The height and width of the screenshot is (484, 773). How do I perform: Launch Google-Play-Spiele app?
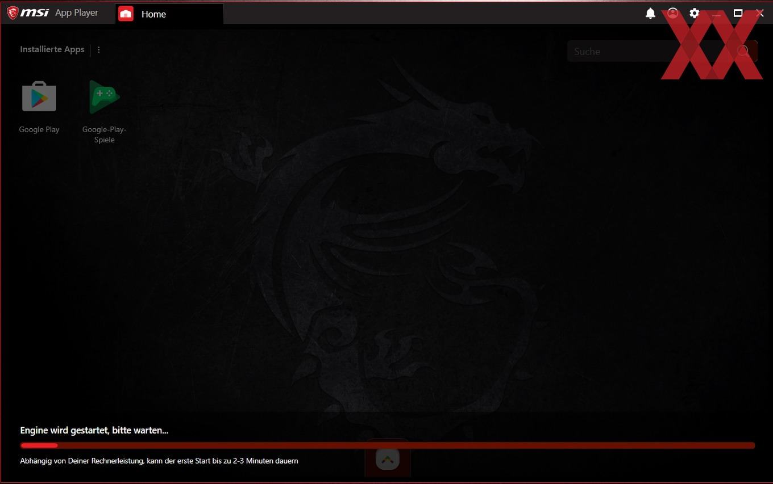(105, 96)
